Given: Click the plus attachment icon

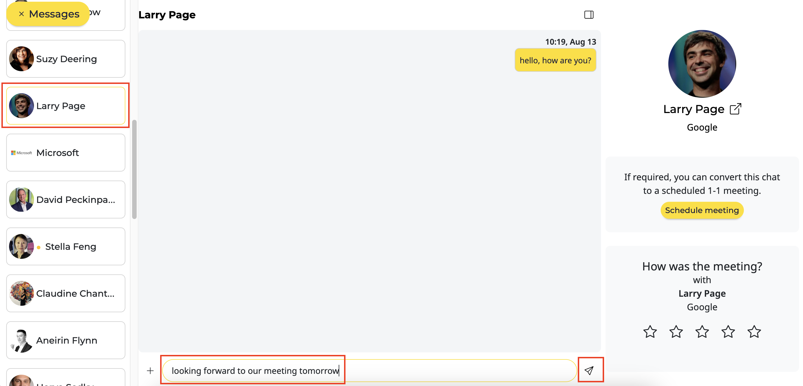Looking at the screenshot, I should [150, 370].
